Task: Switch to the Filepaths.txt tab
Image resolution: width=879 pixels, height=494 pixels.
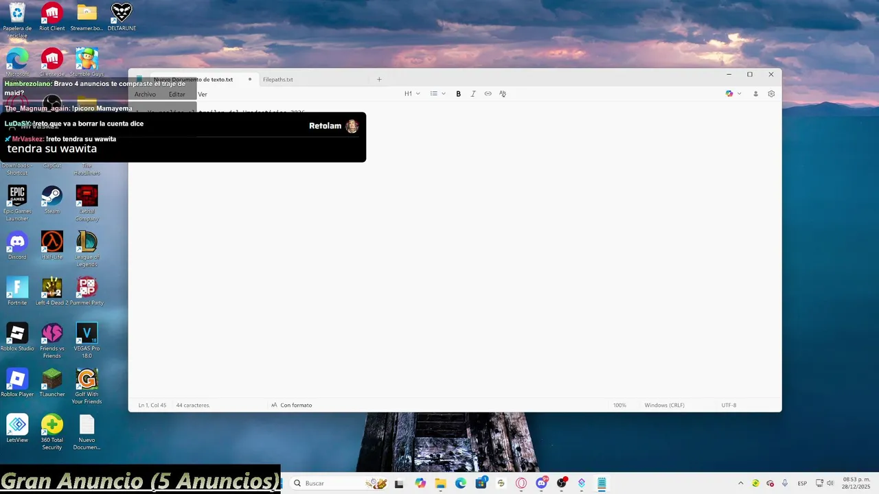Action: click(278, 80)
